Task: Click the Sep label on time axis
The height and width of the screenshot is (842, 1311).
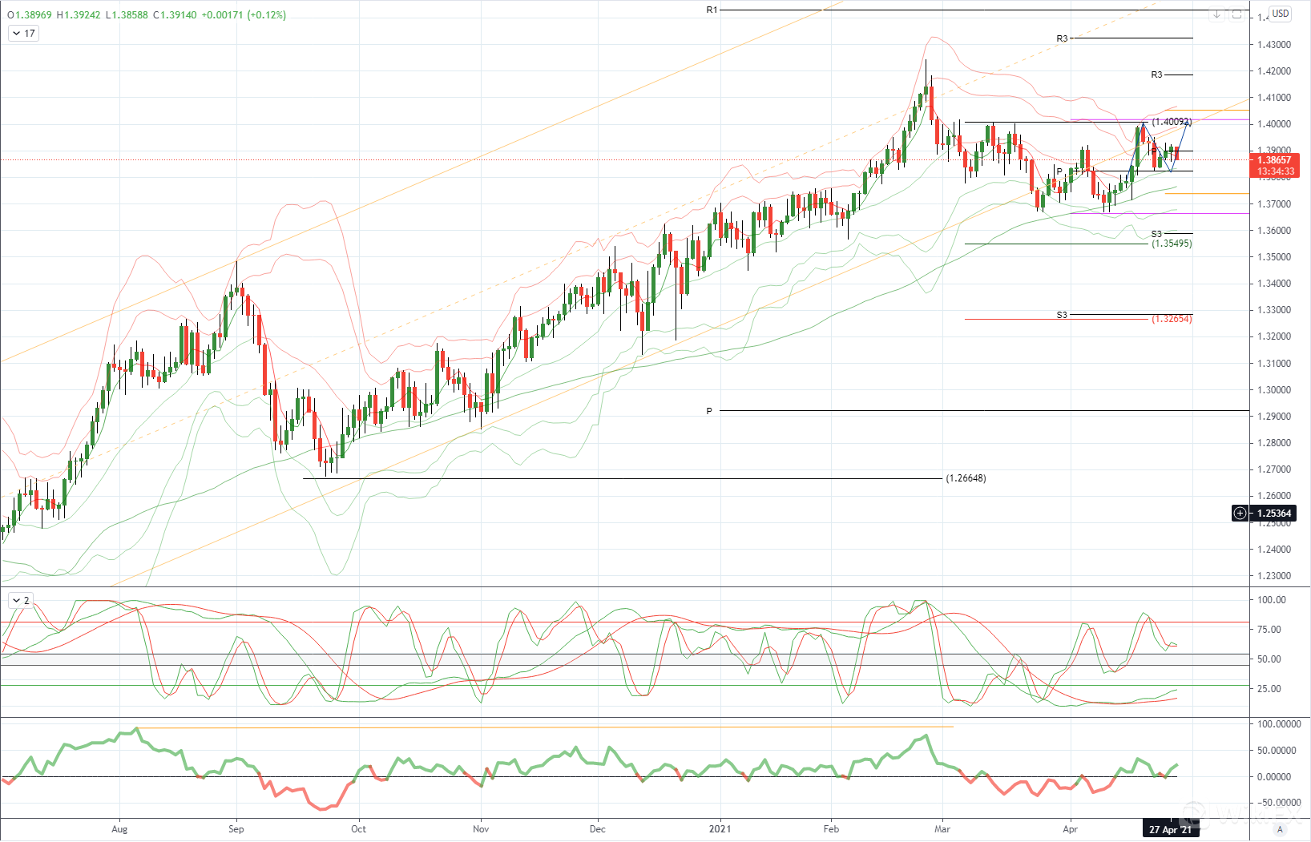Action: (x=236, y=829)
